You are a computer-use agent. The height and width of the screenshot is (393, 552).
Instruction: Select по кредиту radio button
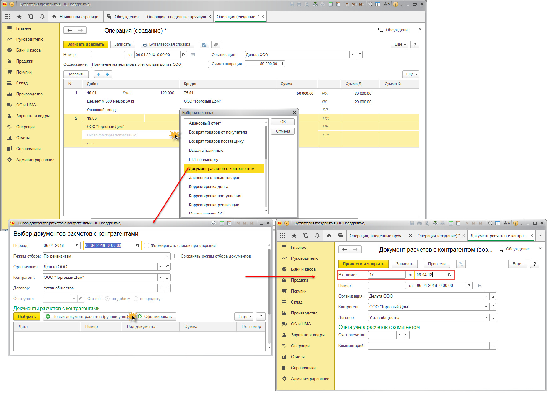click(136, 299)
